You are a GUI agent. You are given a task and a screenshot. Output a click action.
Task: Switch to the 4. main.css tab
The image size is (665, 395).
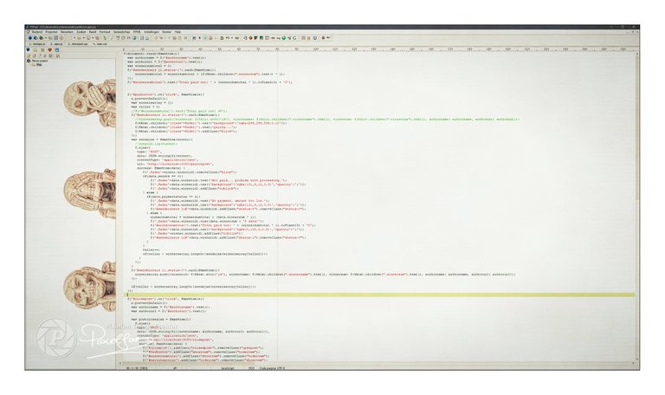[100, 44]
